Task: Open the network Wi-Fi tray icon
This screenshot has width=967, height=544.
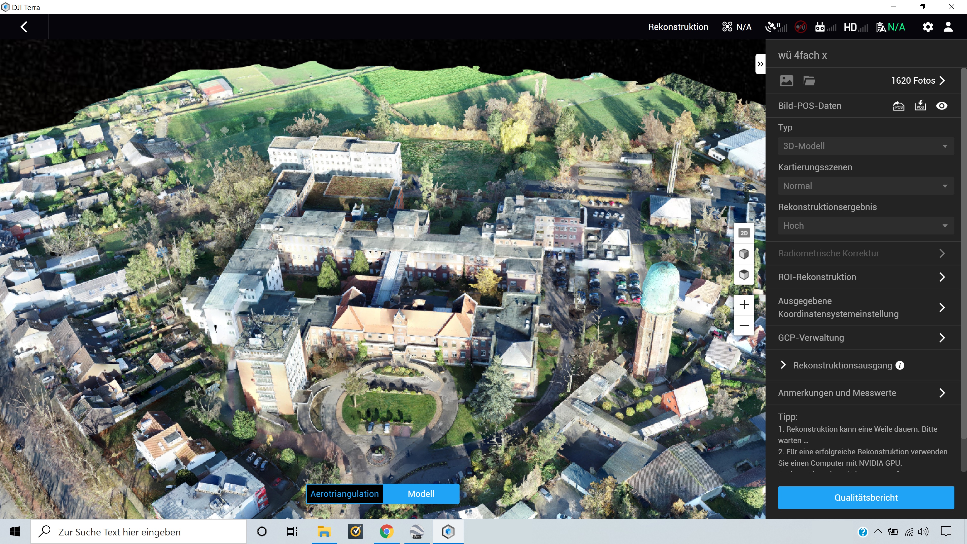Action: (x=908, y=532)
